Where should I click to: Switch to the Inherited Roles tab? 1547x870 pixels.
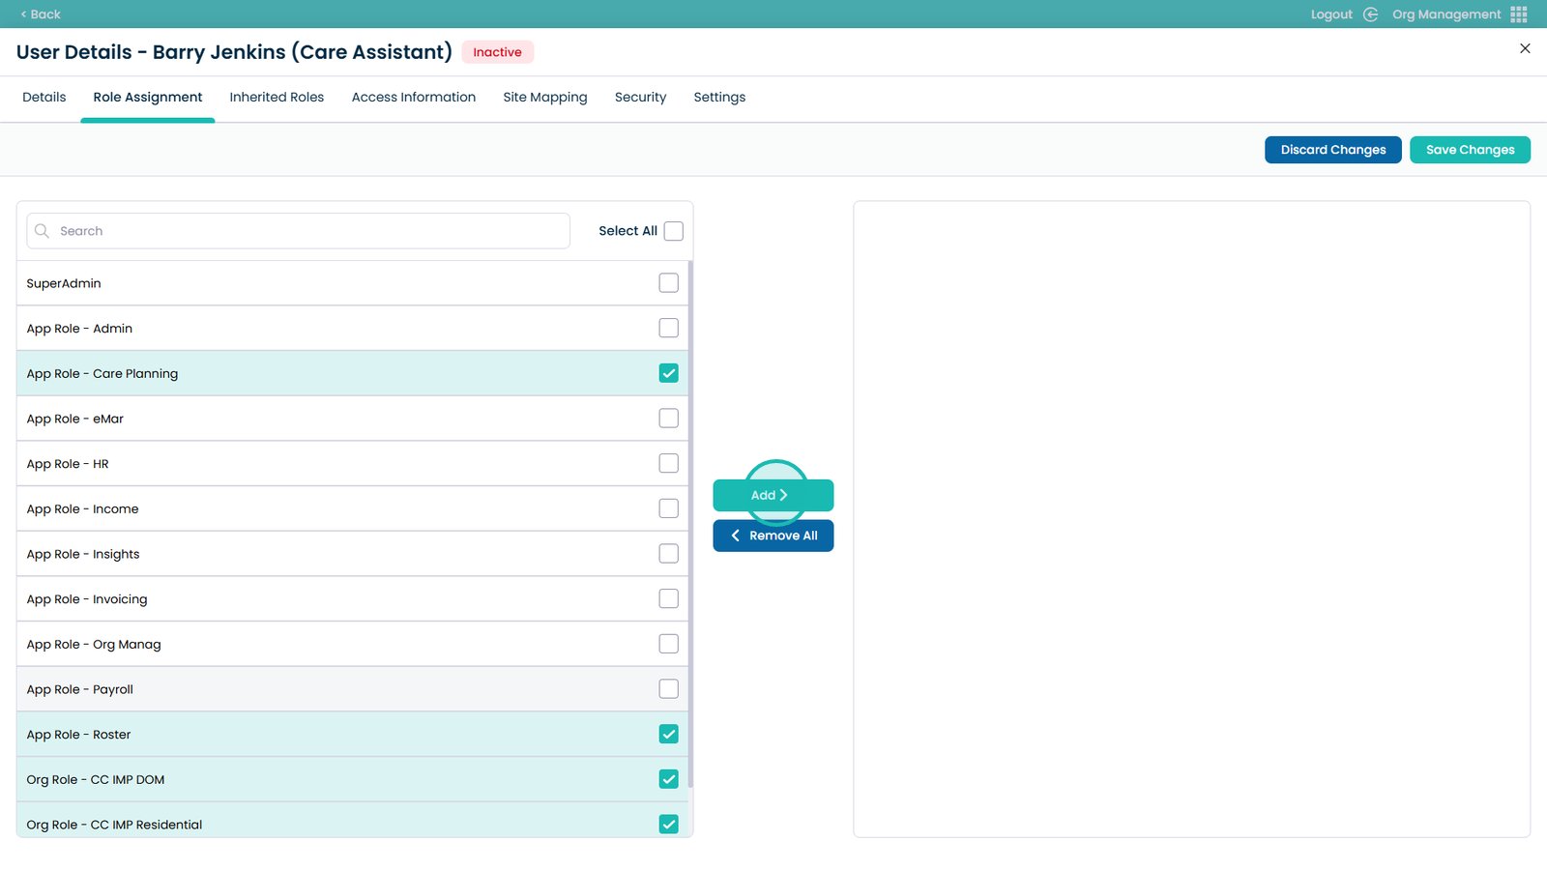coord(277,98)
